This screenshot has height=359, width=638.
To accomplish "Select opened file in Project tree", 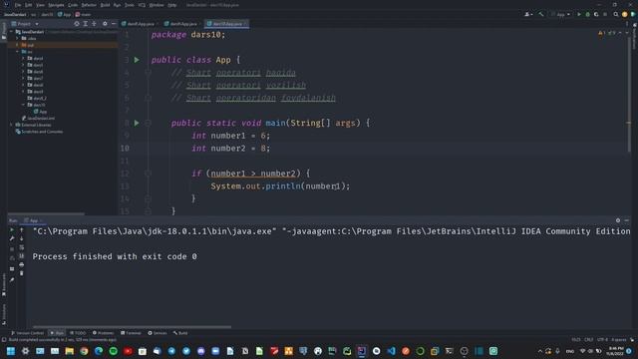I will coord(77,24).
